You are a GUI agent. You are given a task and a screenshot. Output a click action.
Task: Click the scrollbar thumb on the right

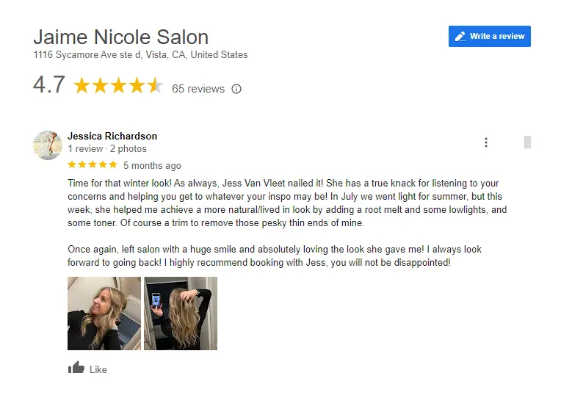527,142
